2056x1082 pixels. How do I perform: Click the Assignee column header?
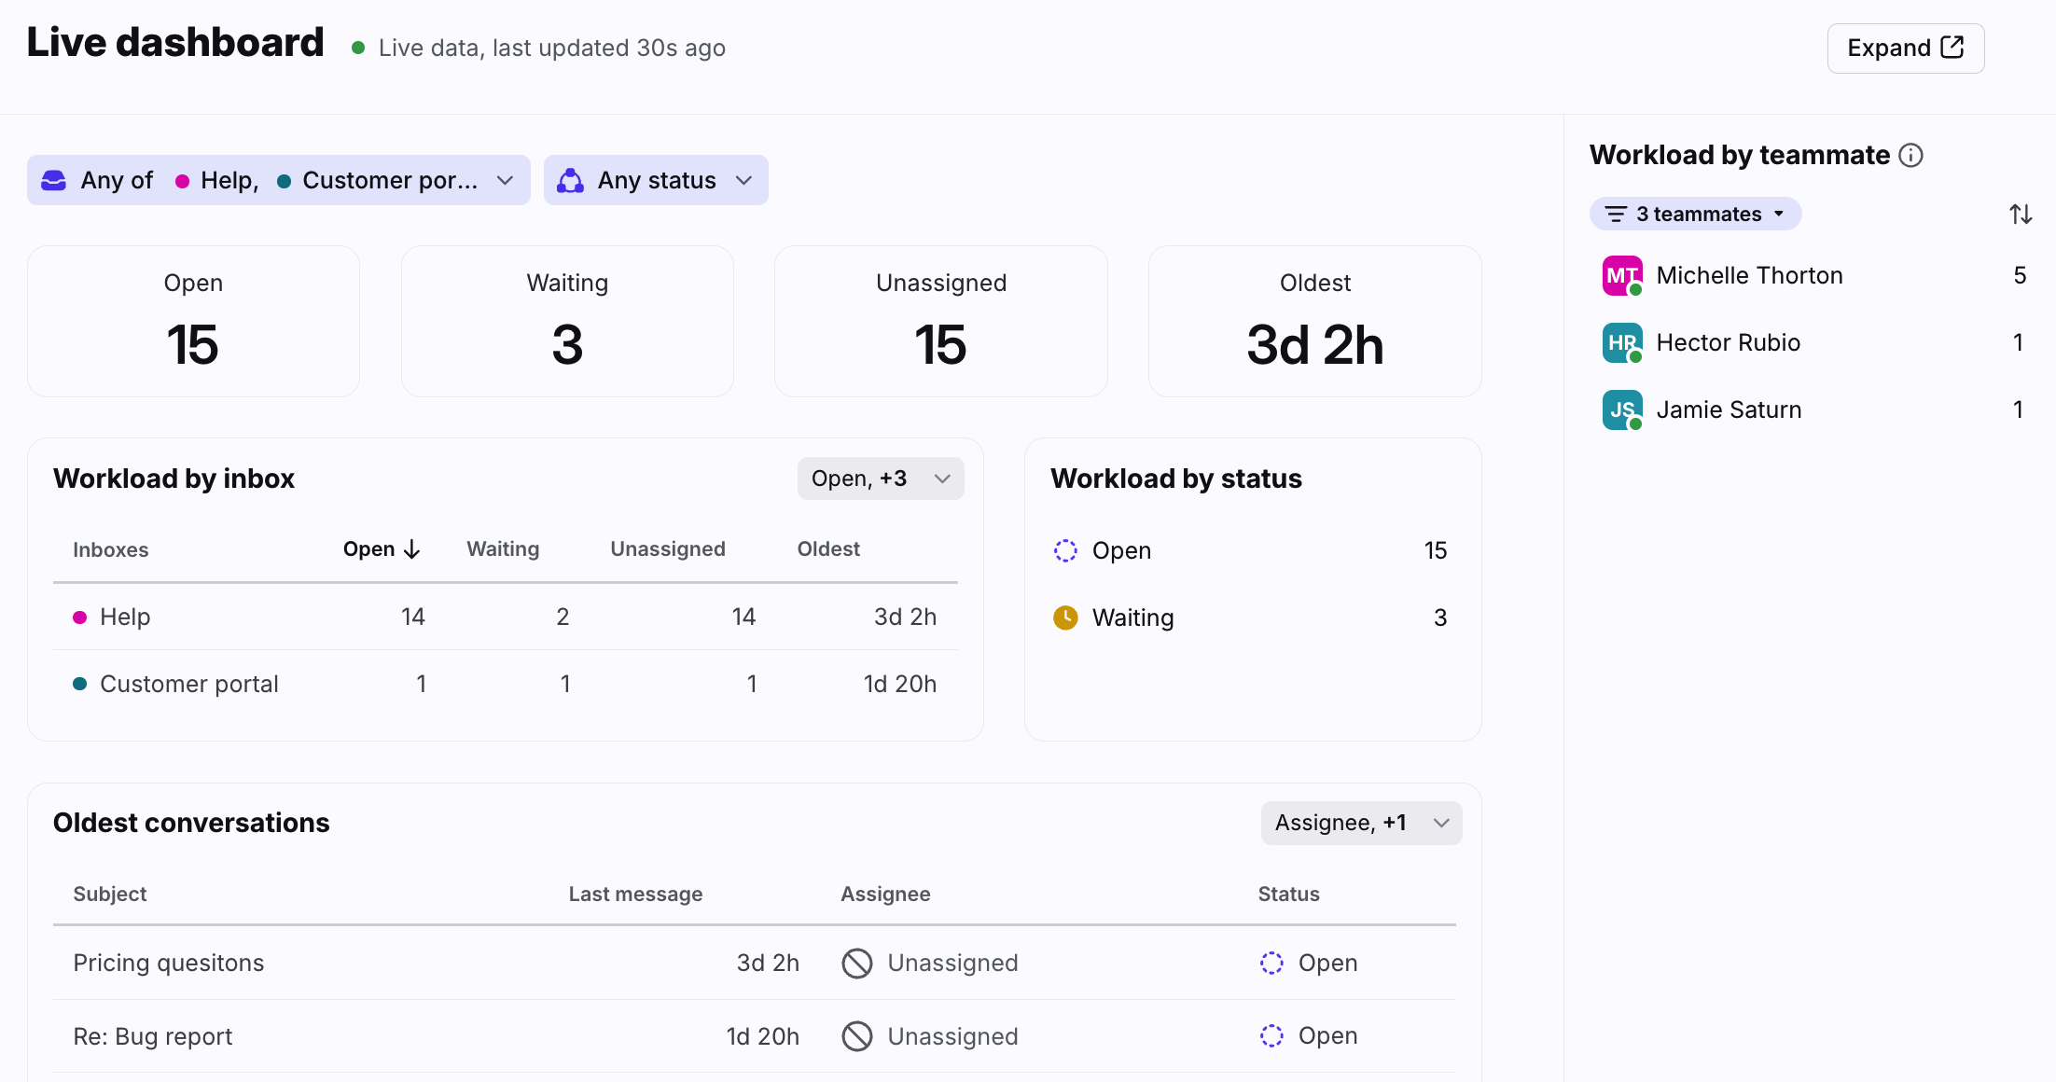tap(885, 895)
